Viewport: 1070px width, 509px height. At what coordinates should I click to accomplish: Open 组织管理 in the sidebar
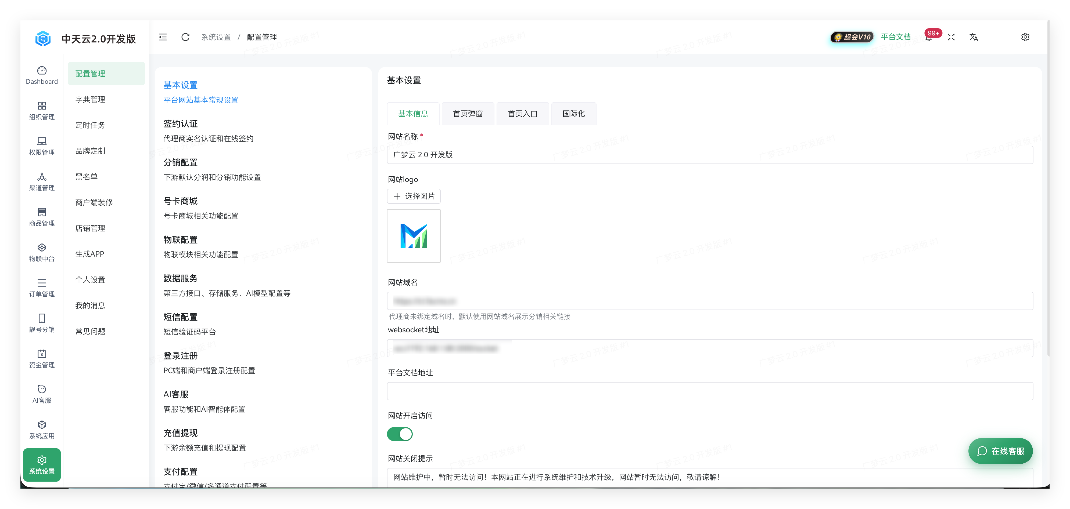(x=42, y=111)
